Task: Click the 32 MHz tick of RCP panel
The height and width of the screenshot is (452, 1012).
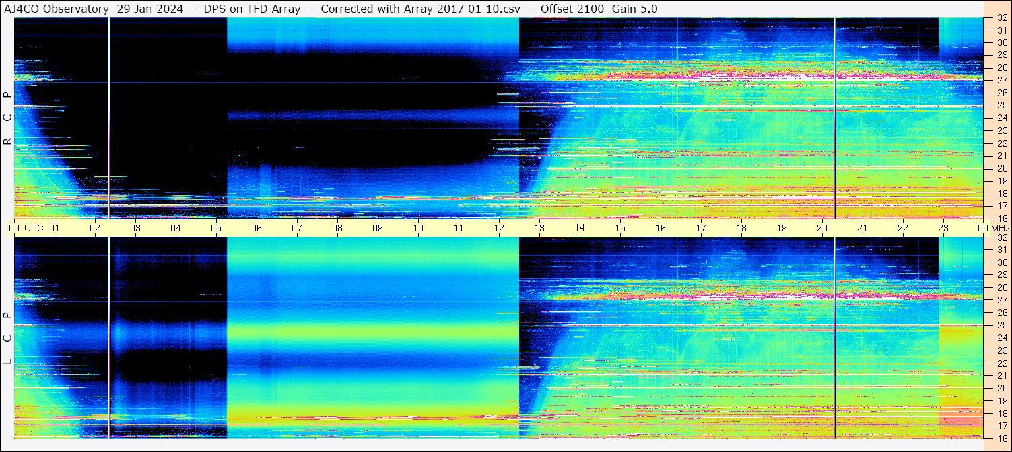Action: (1001, 17)
